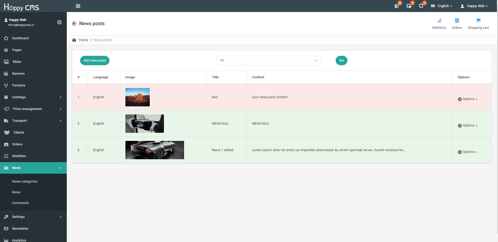The width and height of the screenshot is (498, 242).
Task: Click the Pages layers icon in the sidebar
Action: (6, 50)
